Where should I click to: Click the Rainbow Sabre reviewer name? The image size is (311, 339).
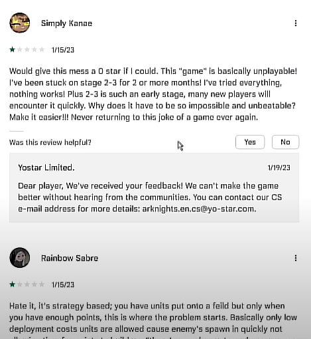click(x=70, y=258)
